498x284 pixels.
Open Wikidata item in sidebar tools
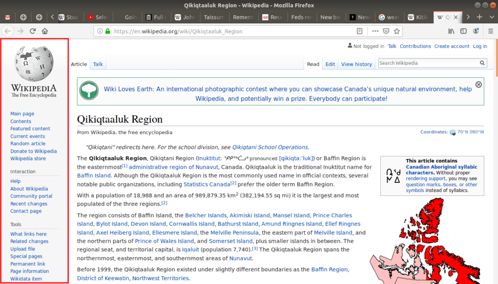26,279
